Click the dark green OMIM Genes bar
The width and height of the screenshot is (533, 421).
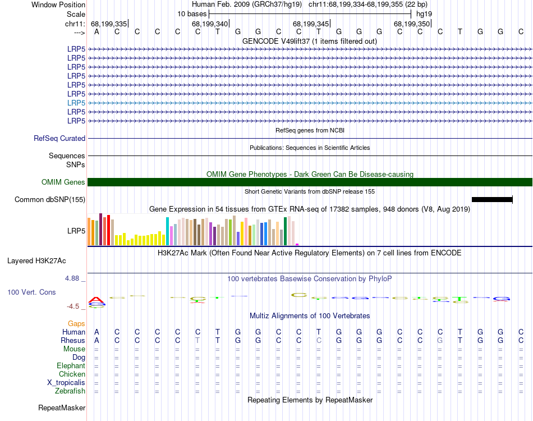coord(310,182)
